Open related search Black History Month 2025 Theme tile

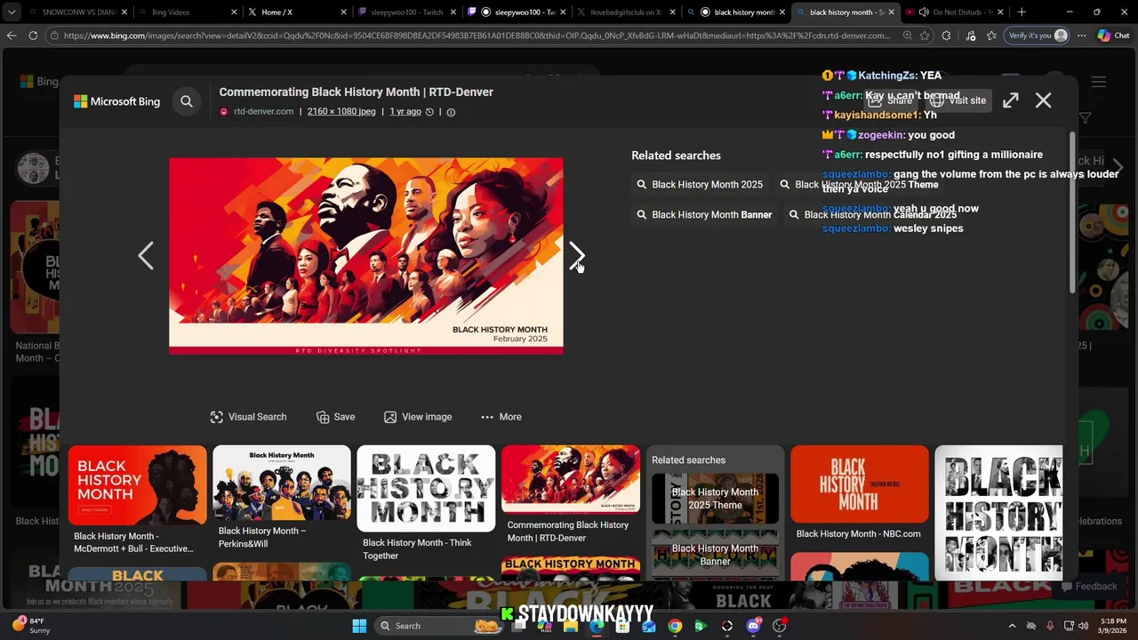(715, 499)
